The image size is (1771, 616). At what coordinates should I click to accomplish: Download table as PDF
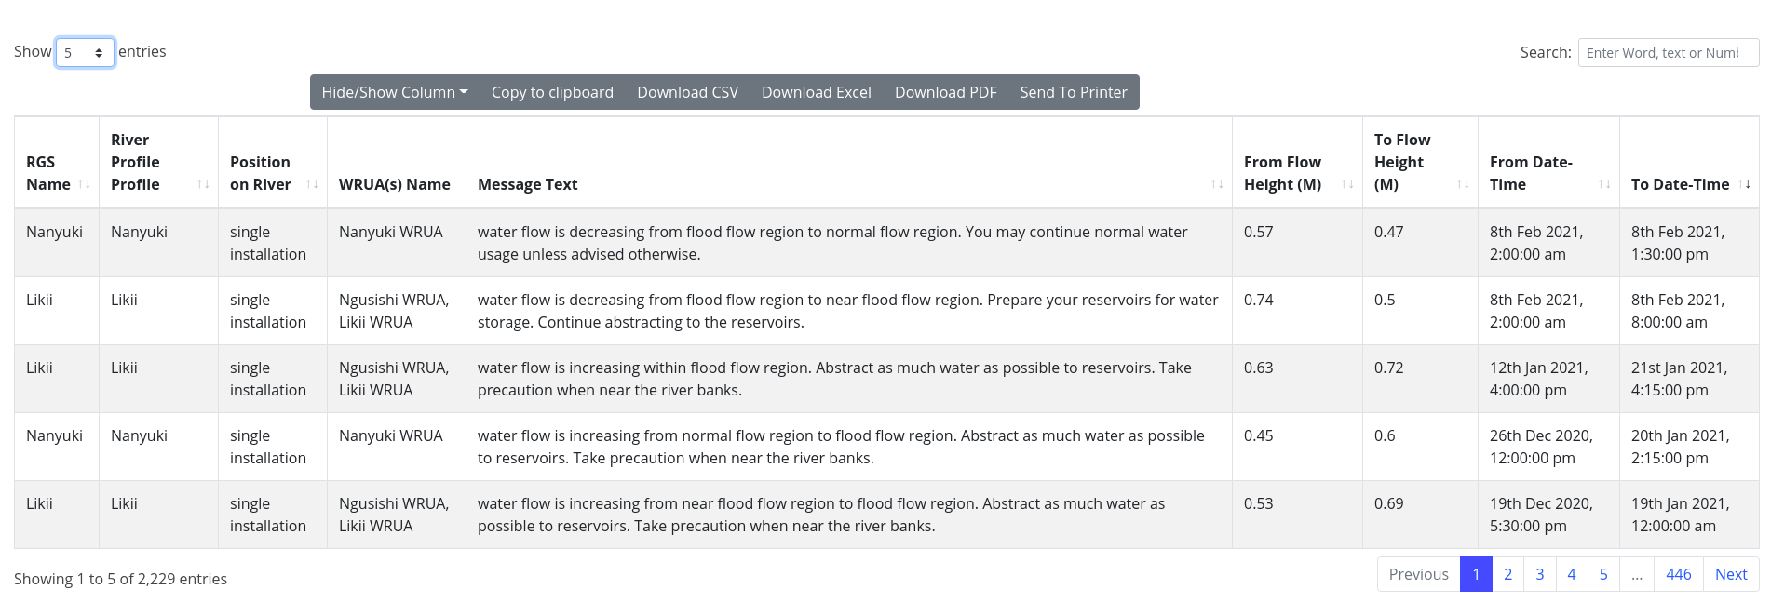click(x=945, y=92)
